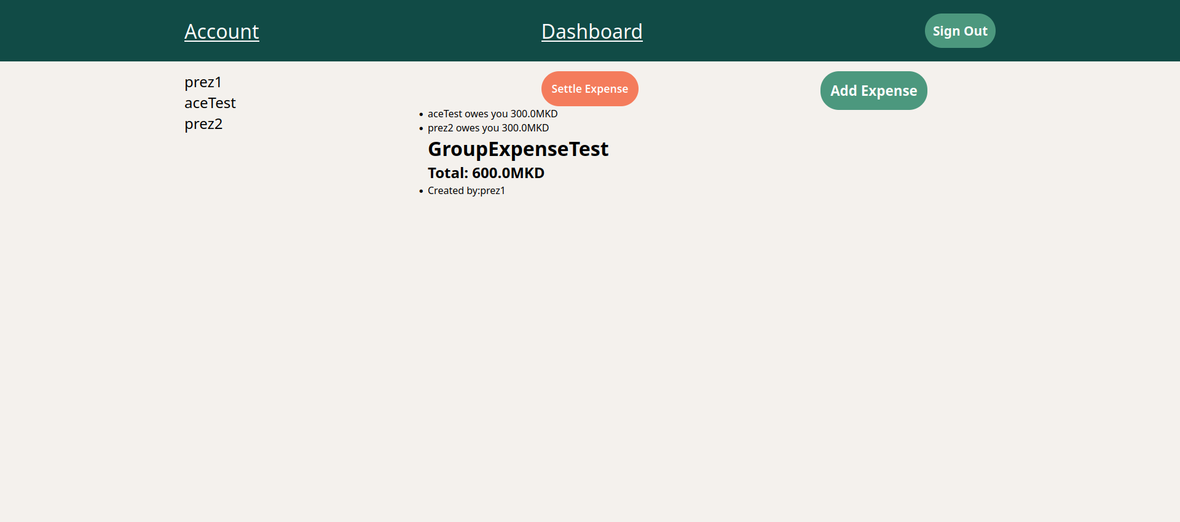Click empty header space between Account and Dashboard
The image size is (1180, 522).
tap(399, 31)
